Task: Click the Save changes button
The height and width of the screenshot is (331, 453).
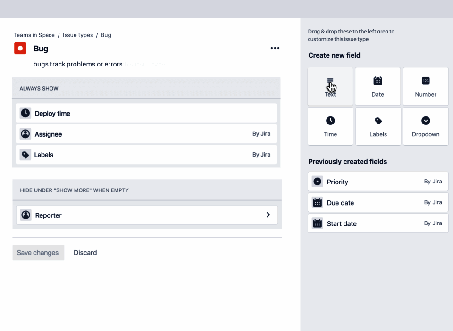Action: coord(38,253)
